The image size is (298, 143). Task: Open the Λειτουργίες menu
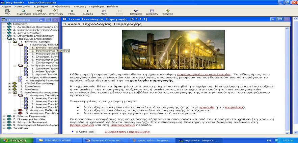(22, 6)
